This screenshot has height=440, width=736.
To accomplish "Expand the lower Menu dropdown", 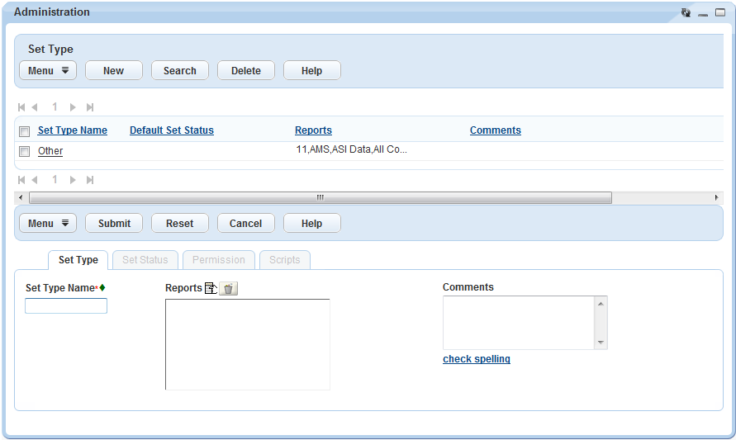I will pyautogui.click(x=48, y=224).
